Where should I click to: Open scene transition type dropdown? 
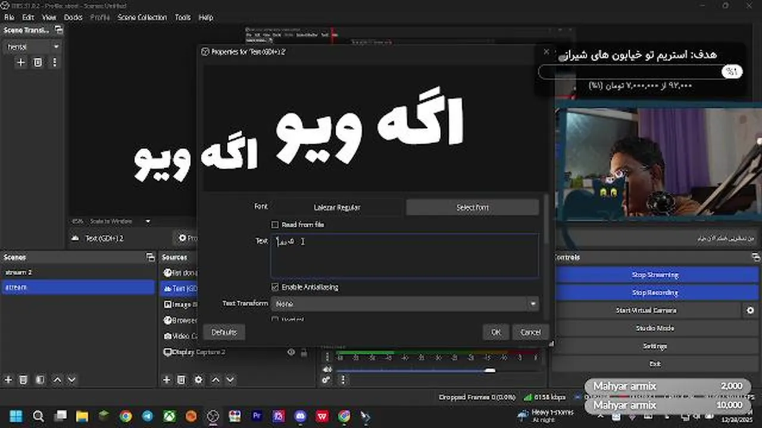coord(33,46)
